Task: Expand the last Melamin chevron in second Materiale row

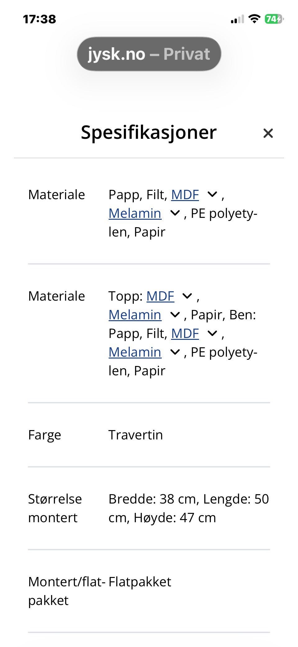Action: click(x=175, y=352)
